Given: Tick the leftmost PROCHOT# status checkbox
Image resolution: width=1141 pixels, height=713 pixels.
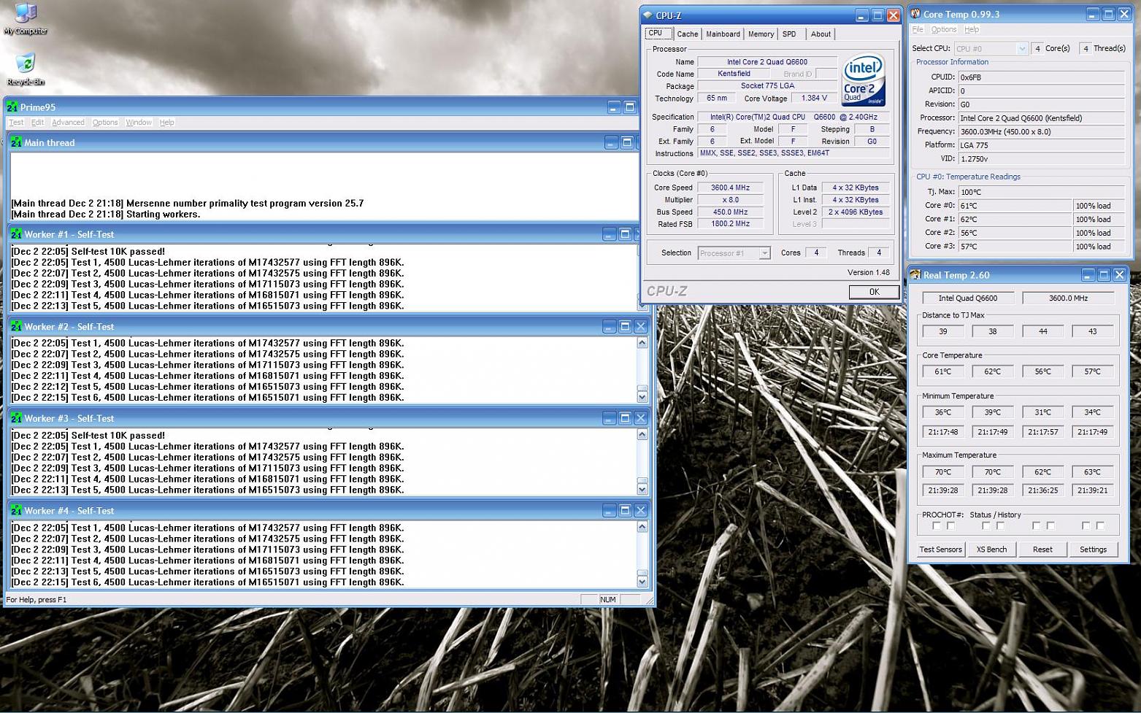Looking at the screenshot, I should [x=937, y=525].
